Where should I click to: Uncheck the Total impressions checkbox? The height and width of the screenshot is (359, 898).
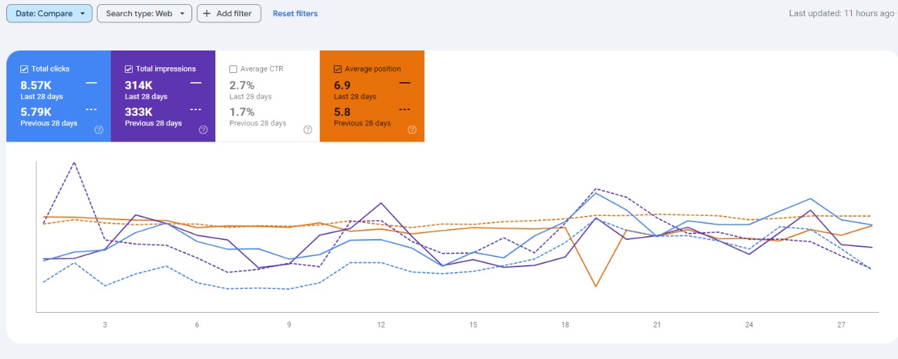(x=129, y=69)
